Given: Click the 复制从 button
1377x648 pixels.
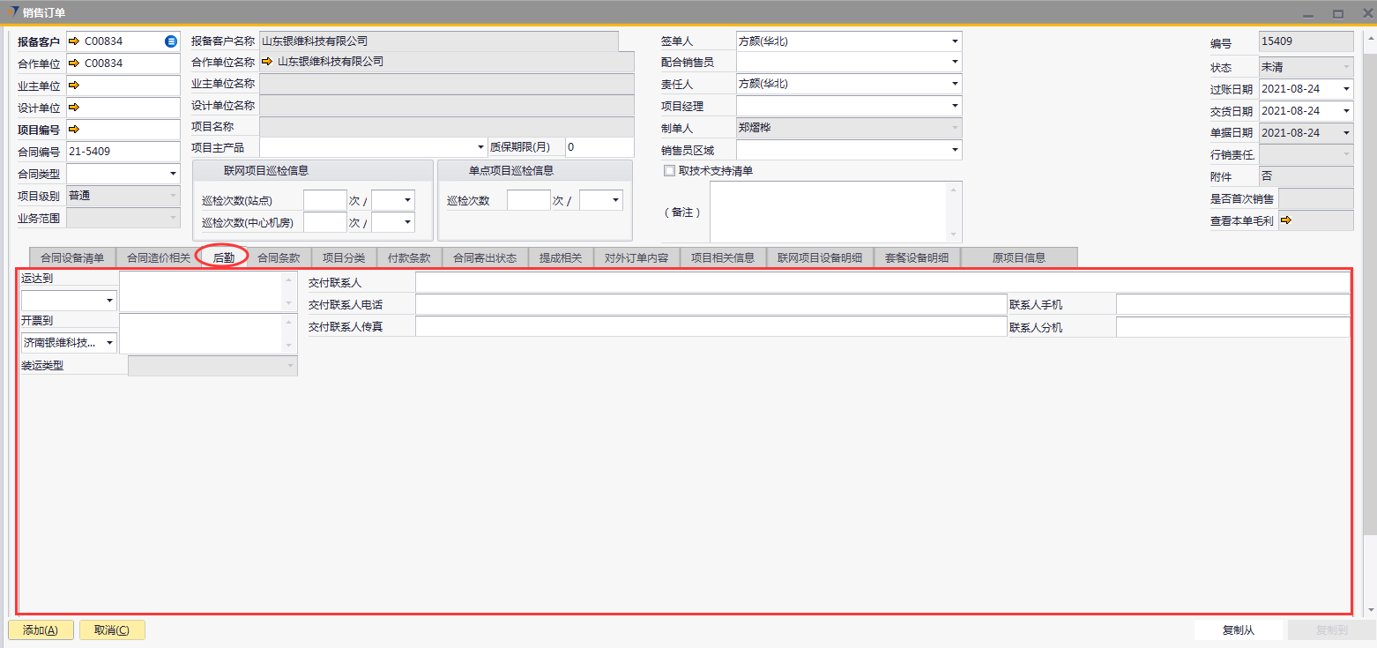Looking at the screenshot, I should pos(1239,630).
